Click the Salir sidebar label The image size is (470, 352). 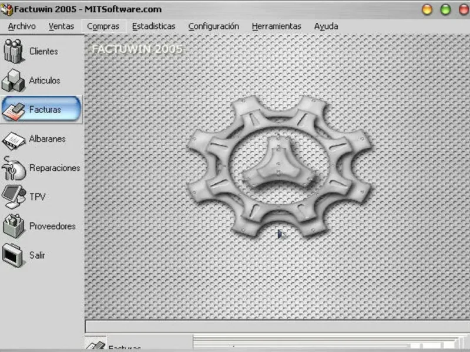click(x=37, y=255)
